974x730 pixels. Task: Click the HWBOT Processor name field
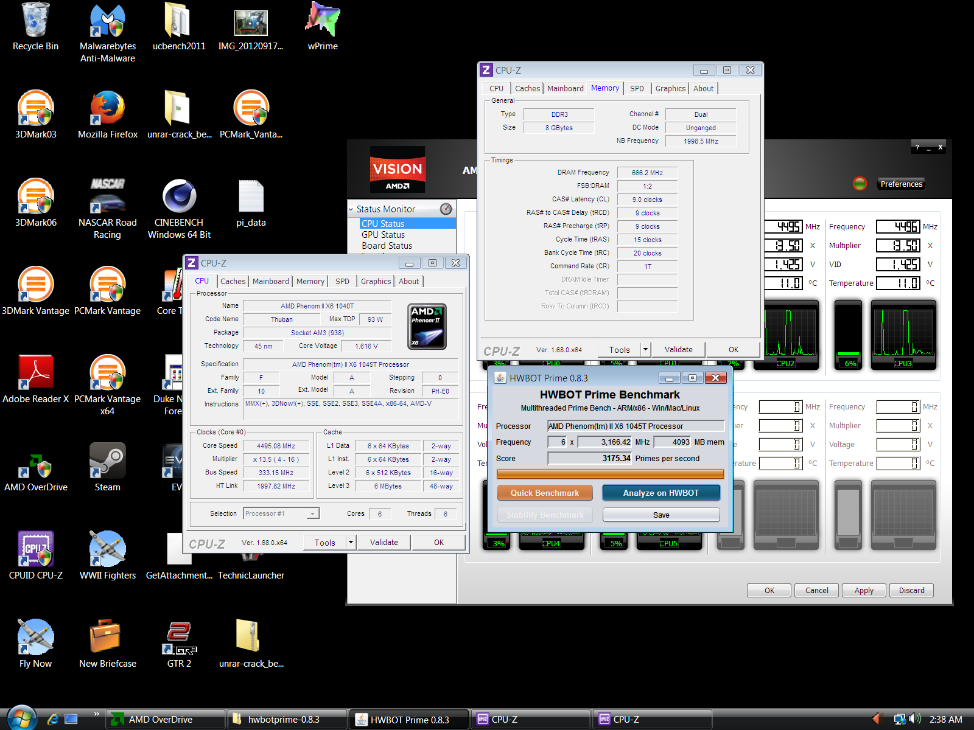pos(636,426)
